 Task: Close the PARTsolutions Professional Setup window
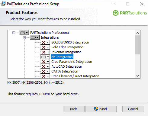142,4
